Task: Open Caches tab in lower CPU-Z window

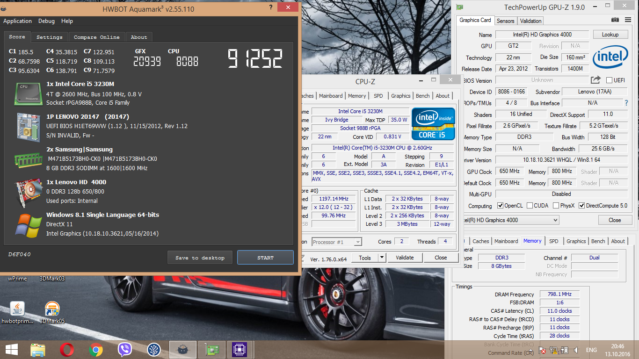Action: click(481, 241)
